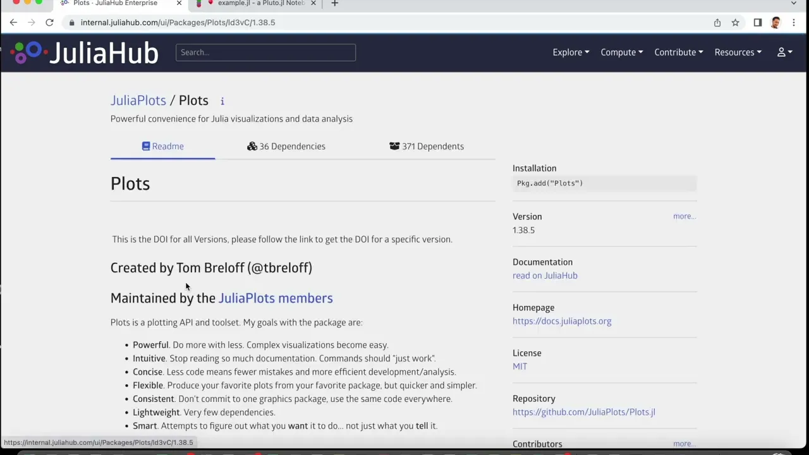Click the package description under title
The image size is (809, 455).
point(231,119)
